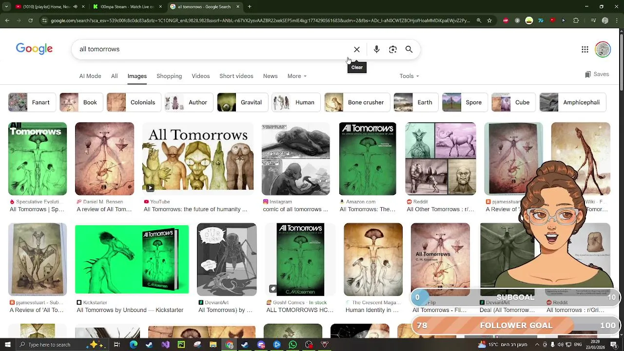This screenshot has width=624, height=351.
Task: Select the Images tab
Action: tap(137, 76)
